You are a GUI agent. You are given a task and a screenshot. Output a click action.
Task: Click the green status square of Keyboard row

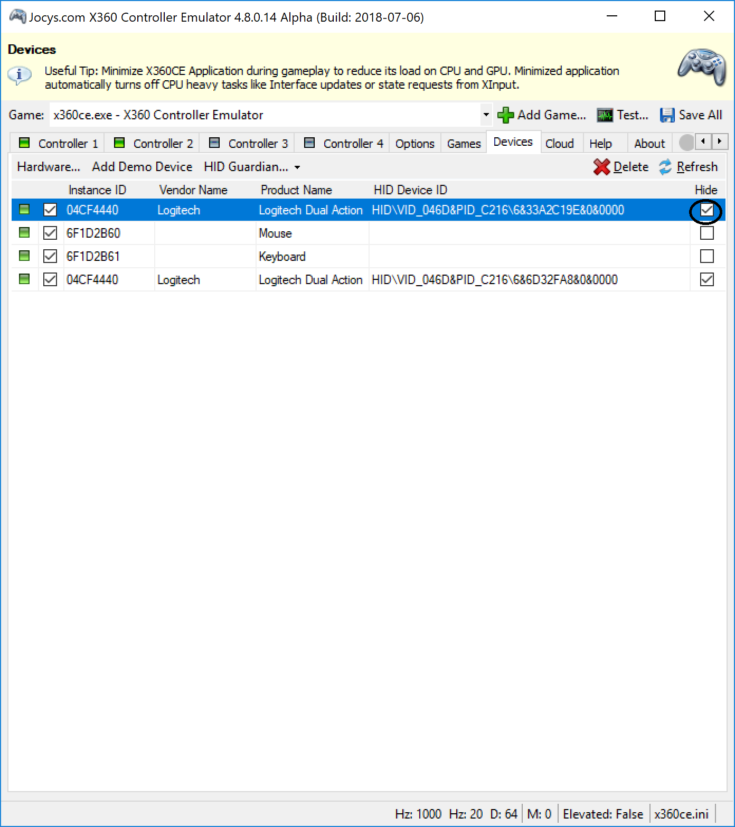(24, 256)
